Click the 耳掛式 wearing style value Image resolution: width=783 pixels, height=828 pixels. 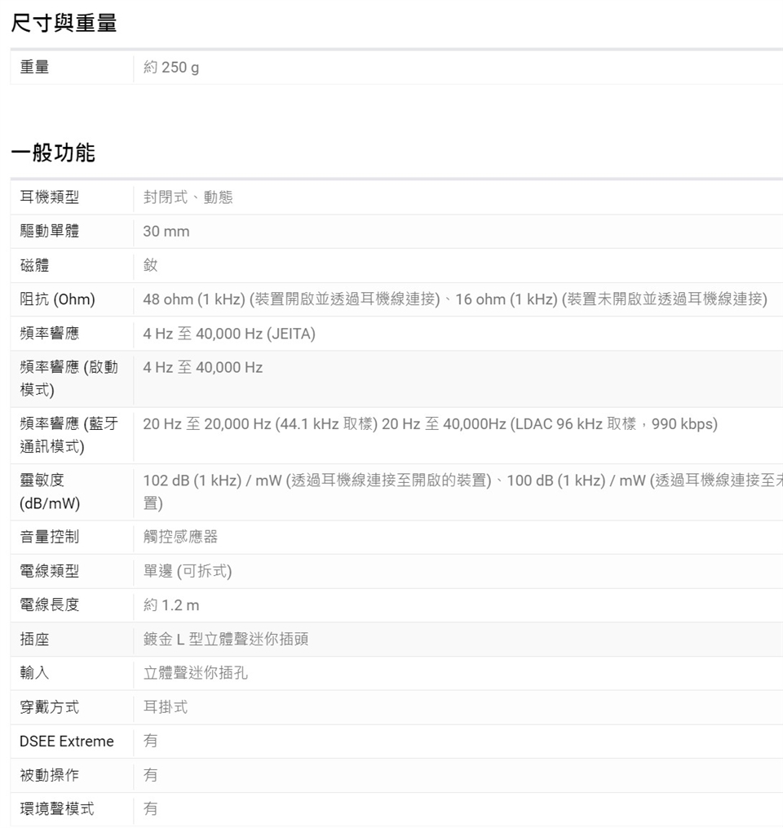(x=166, y=707)
